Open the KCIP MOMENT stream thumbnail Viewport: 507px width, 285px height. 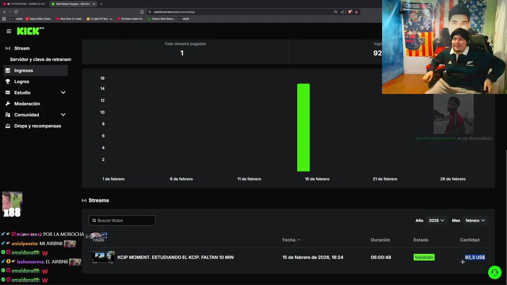(103, 257)
